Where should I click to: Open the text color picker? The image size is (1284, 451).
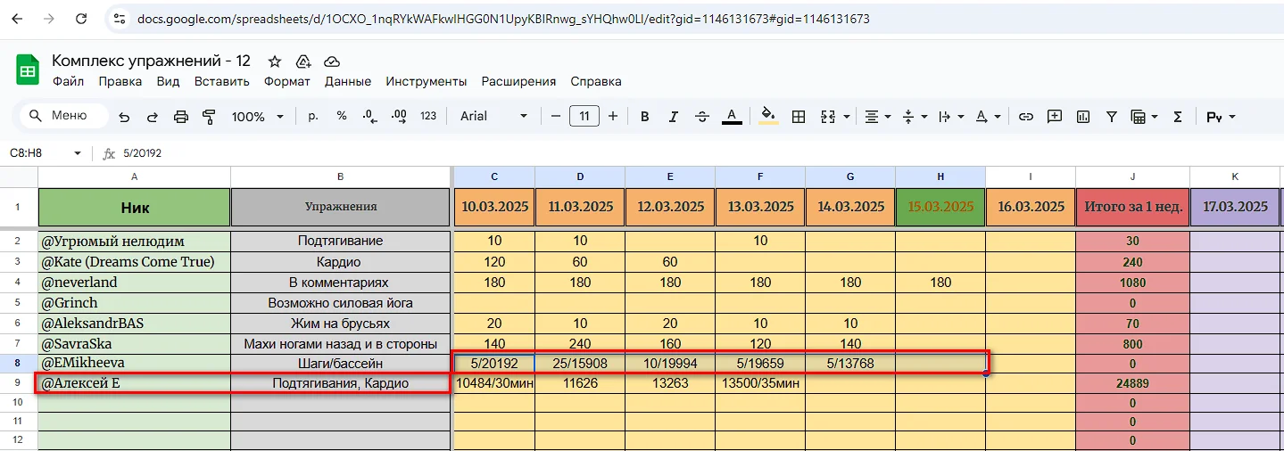732,117
